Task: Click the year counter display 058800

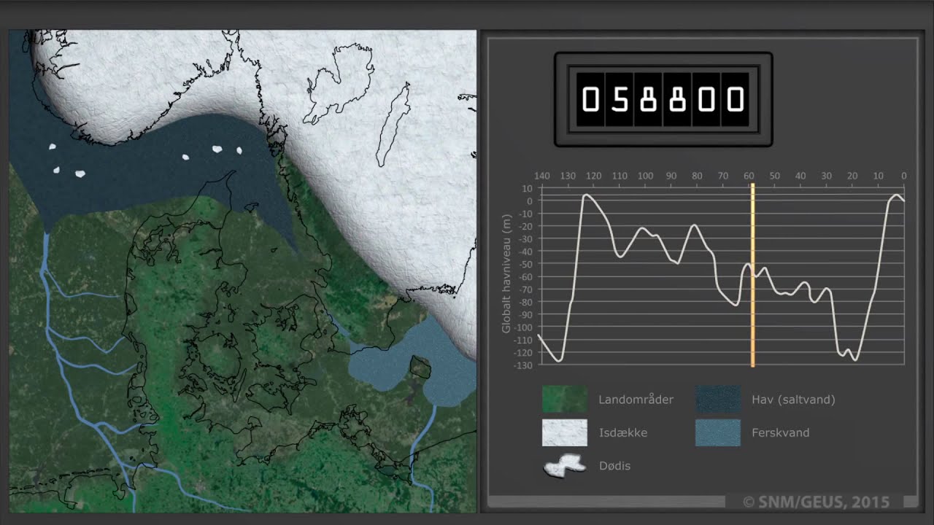Action: tap(663, 99)
